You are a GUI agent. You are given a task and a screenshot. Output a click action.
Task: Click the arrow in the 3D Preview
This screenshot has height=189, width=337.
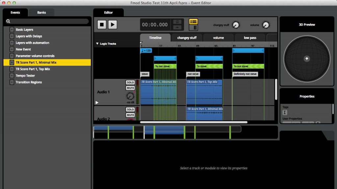coord(307,59)
